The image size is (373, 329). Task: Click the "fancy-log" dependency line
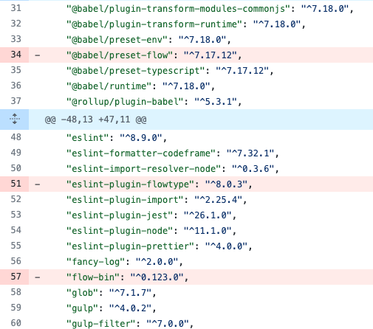pyautogui.click(x=125, y=262)
